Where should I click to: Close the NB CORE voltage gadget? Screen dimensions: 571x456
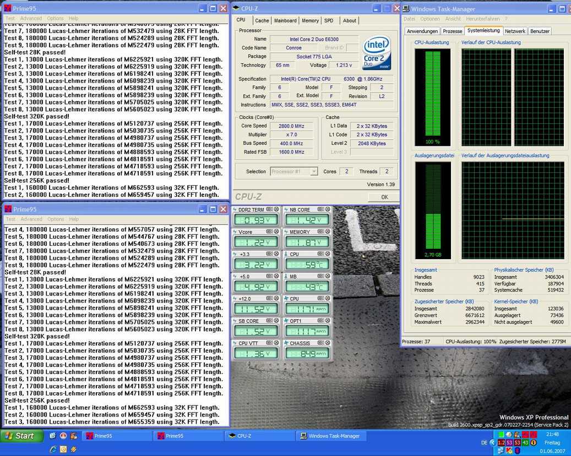pyautogui.click(x=328, y=209)
